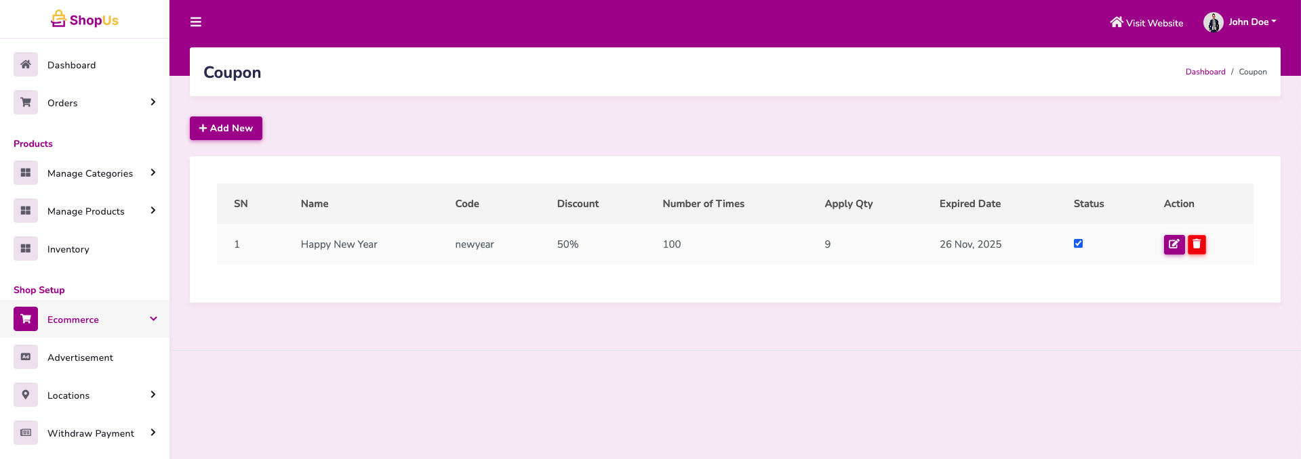Click the Expired Date column header
Screen dimensions: 1301x459
tap(969, 204)
